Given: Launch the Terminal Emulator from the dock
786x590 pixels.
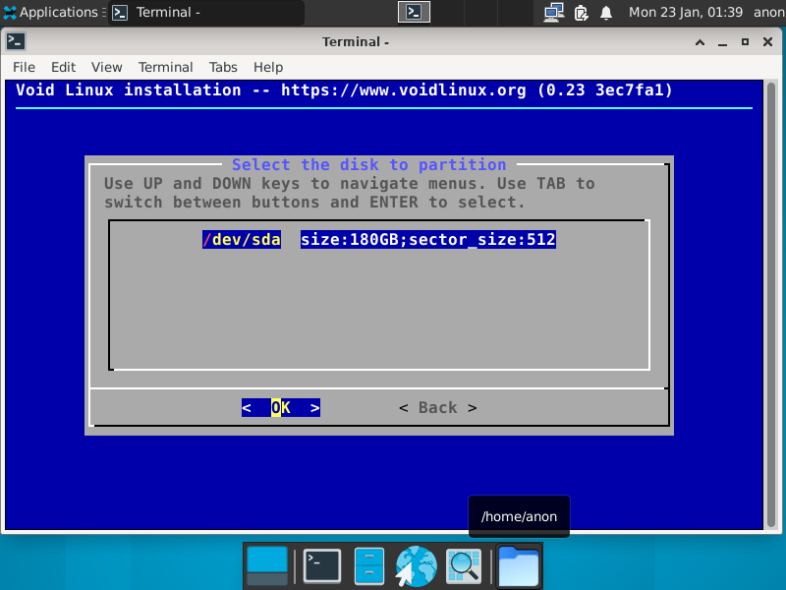Looking at the screenshot, I should click(321, 566).
